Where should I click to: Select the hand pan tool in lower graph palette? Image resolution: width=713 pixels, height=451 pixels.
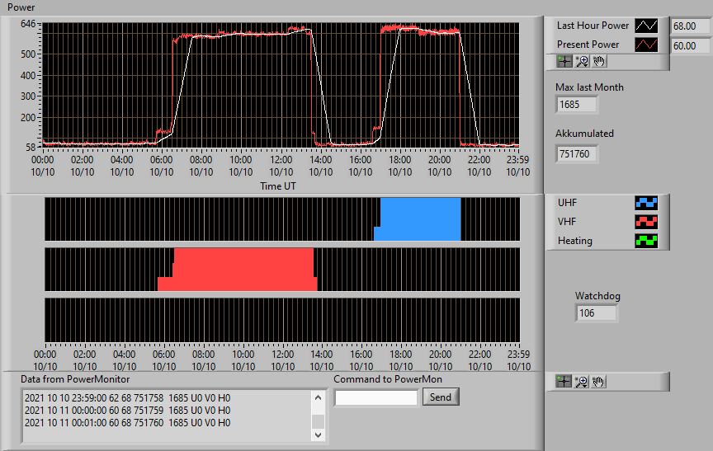tap(598, 382)
